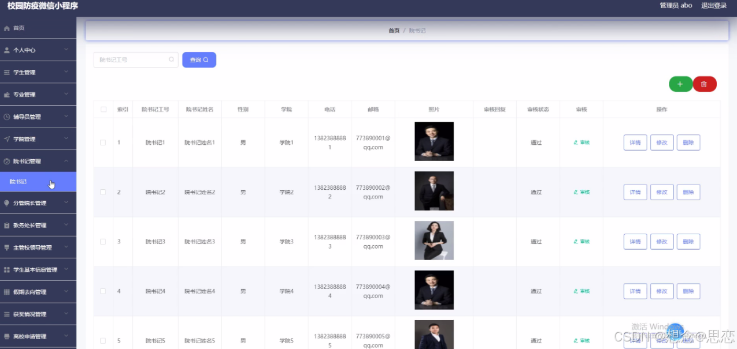
Task: Click 管理员 abo user label
Action: point(676,6)
